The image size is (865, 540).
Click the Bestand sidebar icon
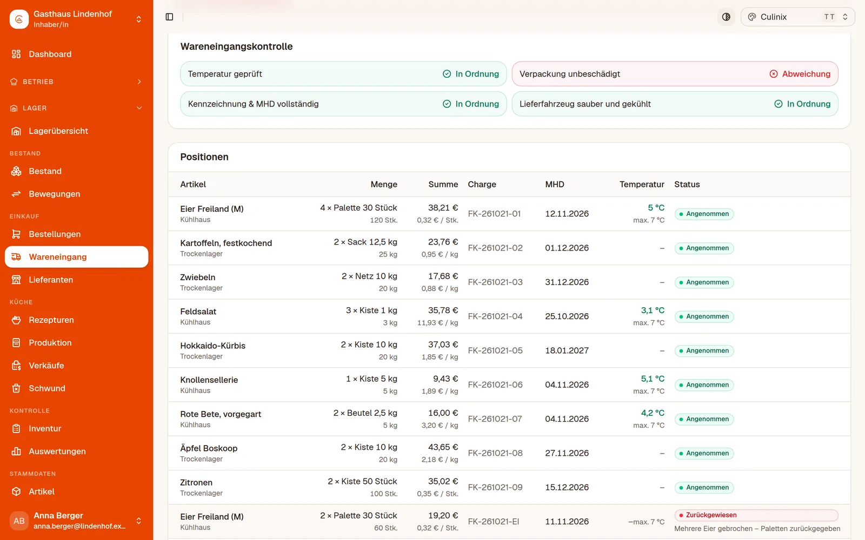pyautogui.click(x=16, y=171)
